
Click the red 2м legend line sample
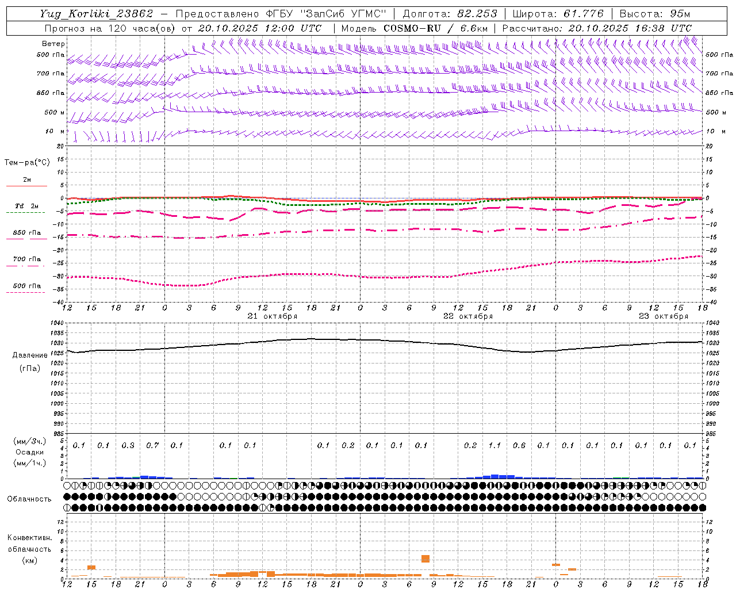point(26,186)
